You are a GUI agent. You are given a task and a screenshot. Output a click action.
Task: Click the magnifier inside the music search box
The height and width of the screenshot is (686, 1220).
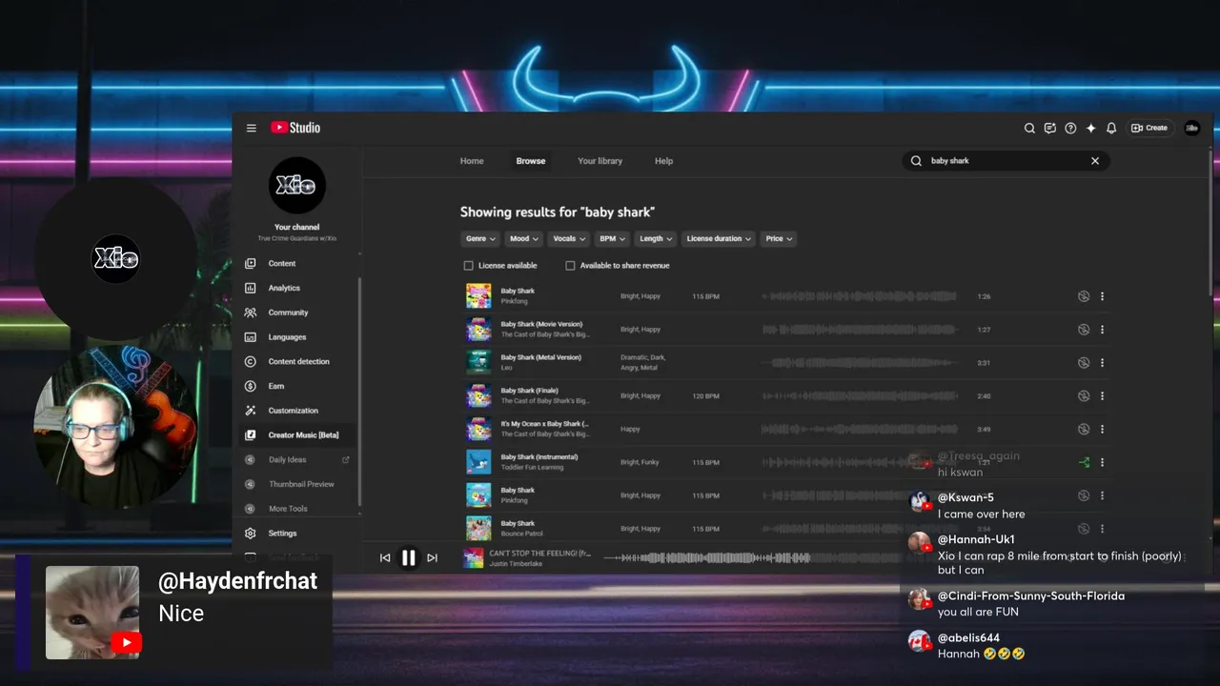(916, 161)
